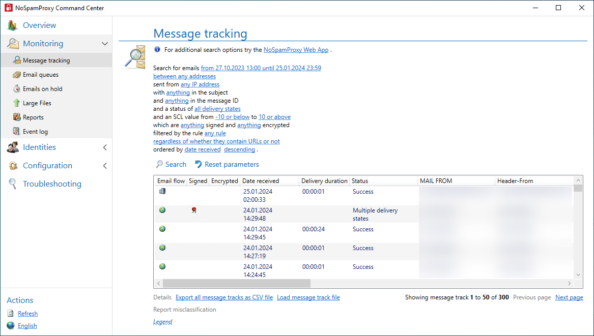
Task: Click the 'Multiple delivery states' status cell
Action: point(375,215)
